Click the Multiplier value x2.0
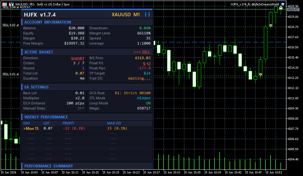303x176 pixels. [x=80, y=98]
